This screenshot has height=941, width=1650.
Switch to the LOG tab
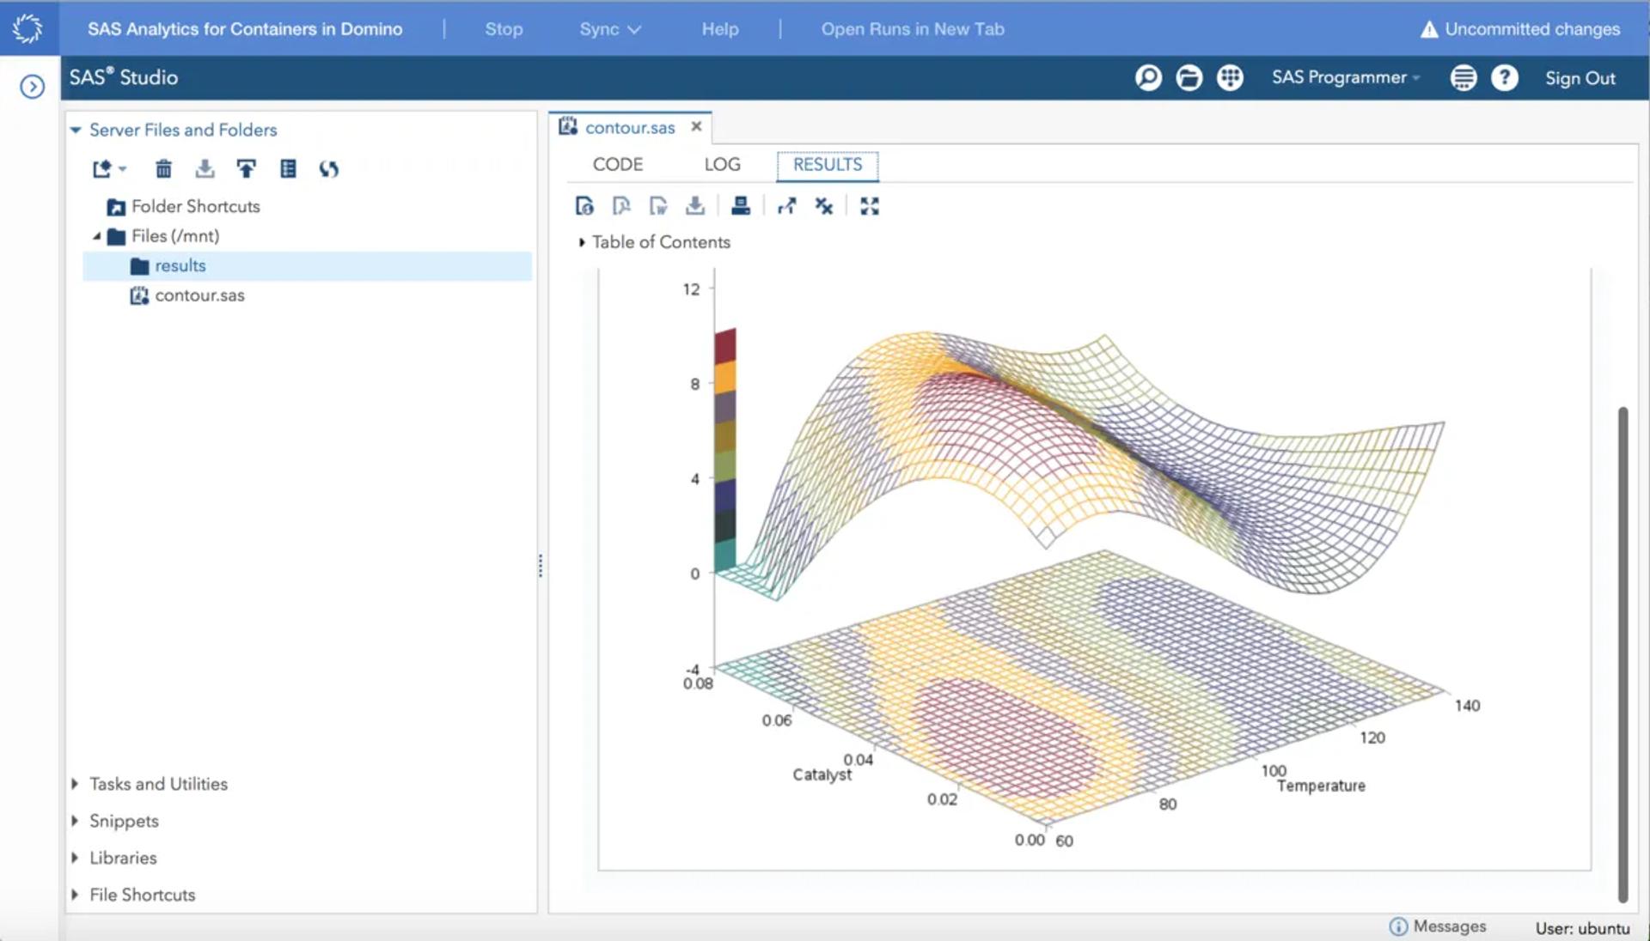722,165
